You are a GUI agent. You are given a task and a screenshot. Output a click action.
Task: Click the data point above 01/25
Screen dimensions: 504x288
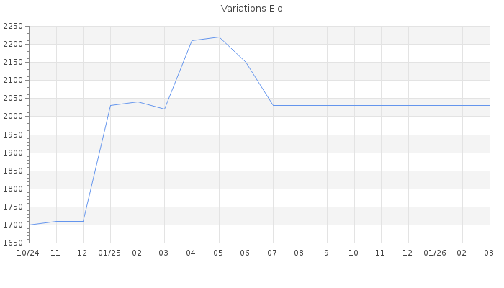click(110, 106)
